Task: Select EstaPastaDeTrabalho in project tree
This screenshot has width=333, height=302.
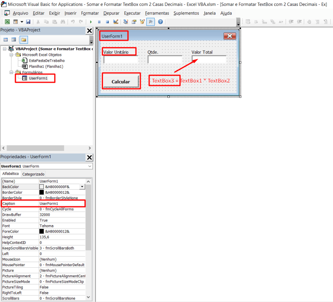Action: (x=47, y=61)
